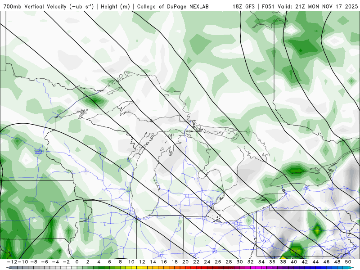Click the "0" color scale value
Screen dimensions: 360x270
point(77,262)
